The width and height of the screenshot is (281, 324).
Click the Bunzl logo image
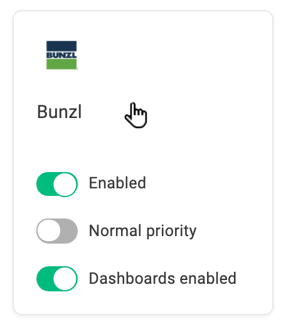click(61, 55)
